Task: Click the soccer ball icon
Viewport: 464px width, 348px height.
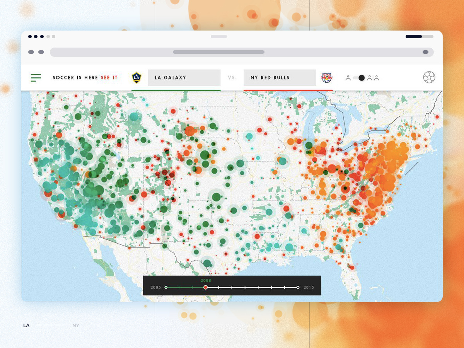Action: click(429, 77)
